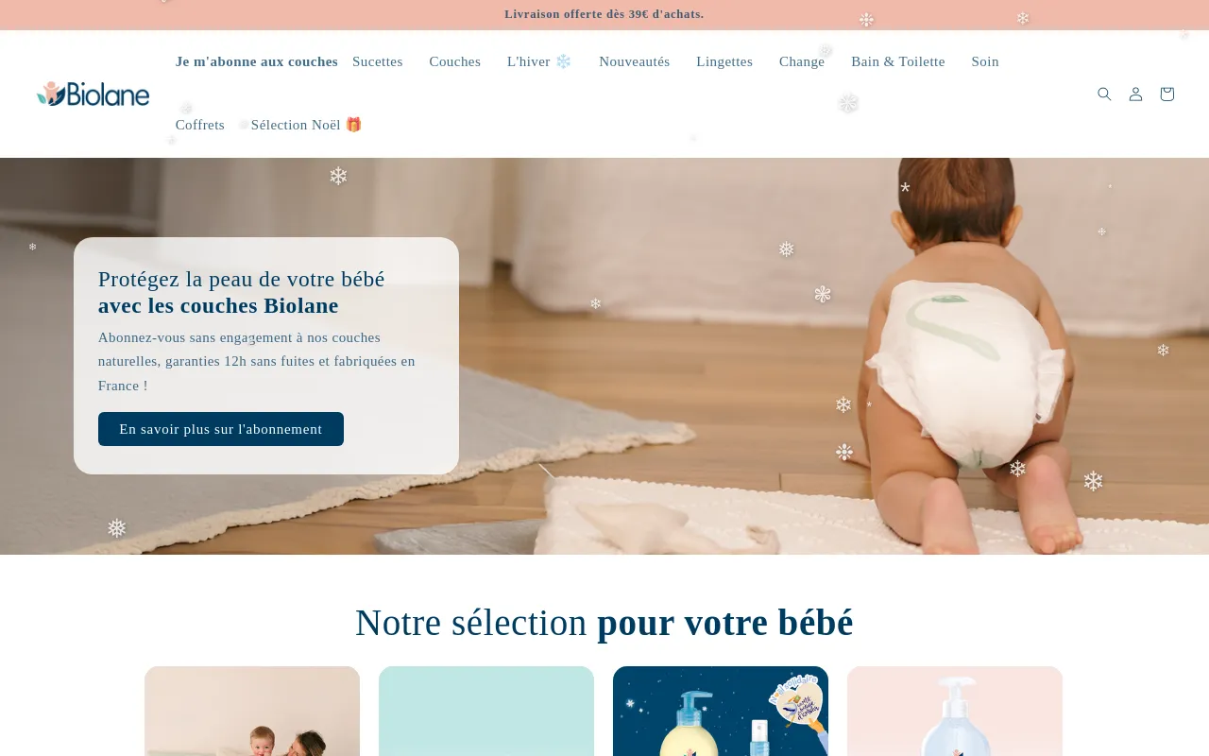Open the Sucettes menu
The image size is (1209, 756).
point(378,61)
